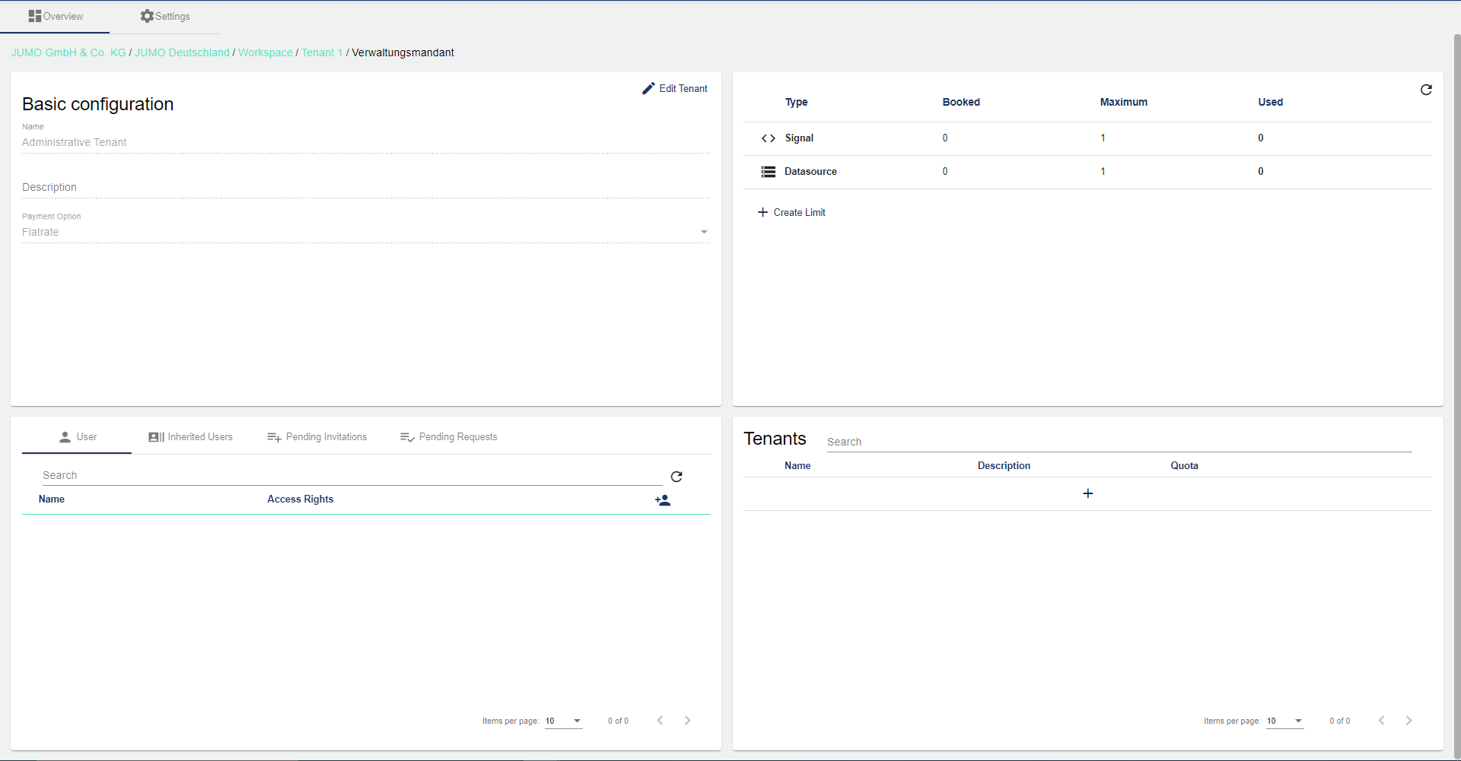Open the Pending Invitations tab
1461x761 pixels.
pyautogui.click(x=317, y=437)
